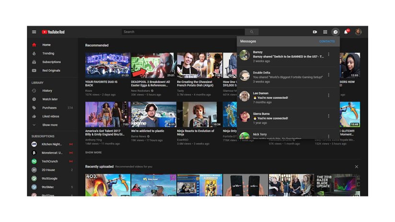395x222 pixels.
Task: Click the Subscriptions sidebar icon
Action: coord(34,62)
